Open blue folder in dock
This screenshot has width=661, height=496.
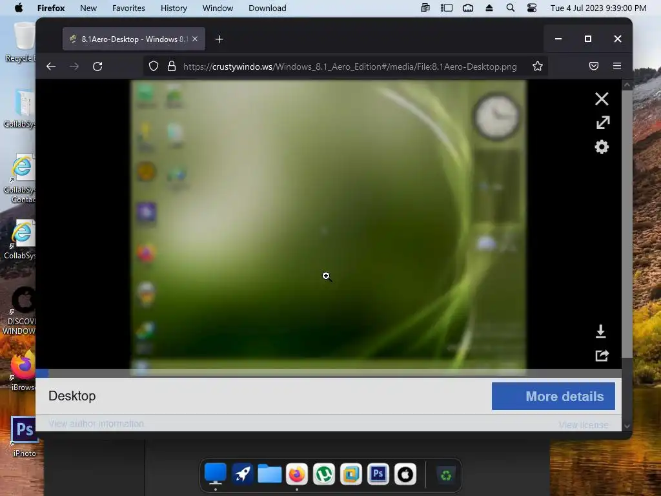(270, 474)
